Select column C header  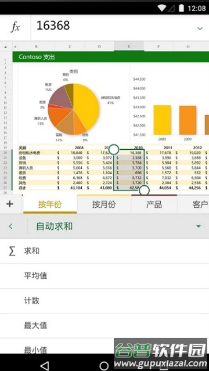click(70, 46)
